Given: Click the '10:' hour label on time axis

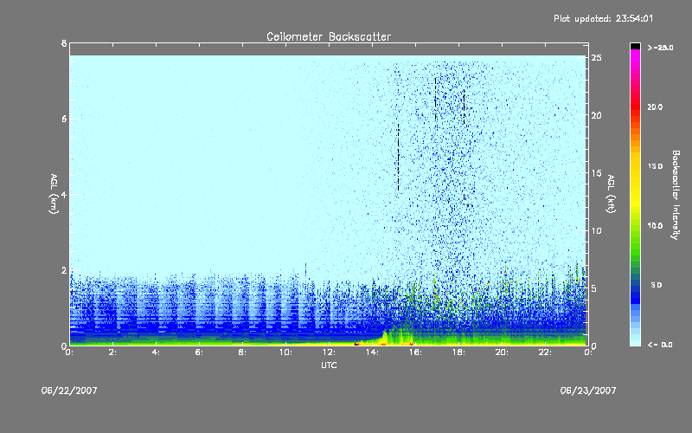Looking at the screenshot, I should (x=286, y=352).
